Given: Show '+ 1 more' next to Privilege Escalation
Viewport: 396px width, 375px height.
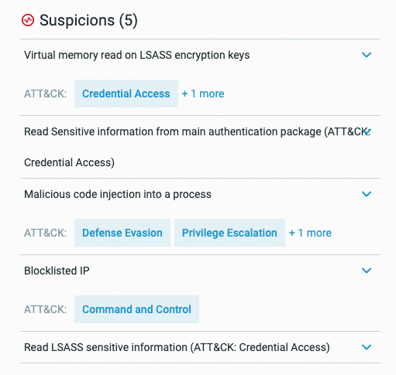Looking at the screenshot, I should (x=310, y=233).
